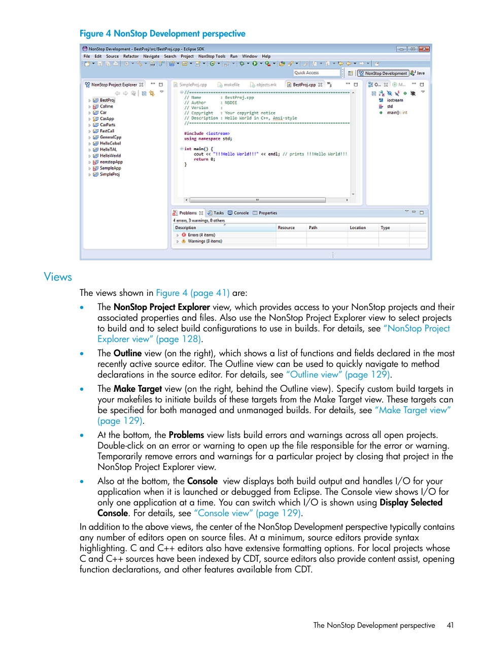Image resolution: width=484 pixels, height=645 pixels.
Task: Follow the Figure 4 (page 41) link
Action: click(193, 293)
